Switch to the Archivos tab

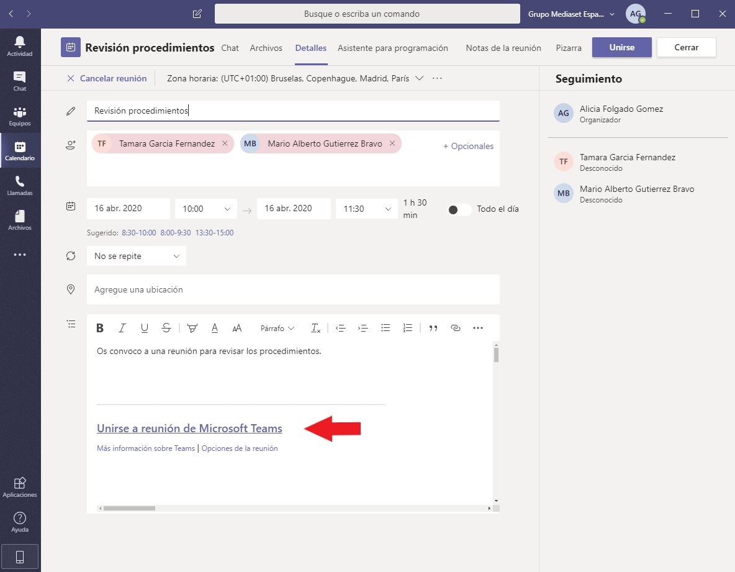pos(266,48)
